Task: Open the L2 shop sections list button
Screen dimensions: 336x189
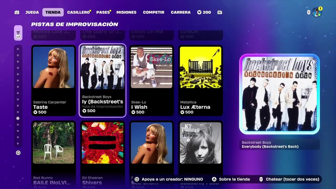Action: click(18, 33)
